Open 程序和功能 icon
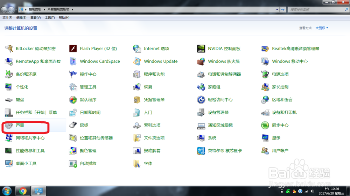Viewport: 350px width, 196px height. click(137, 74)
